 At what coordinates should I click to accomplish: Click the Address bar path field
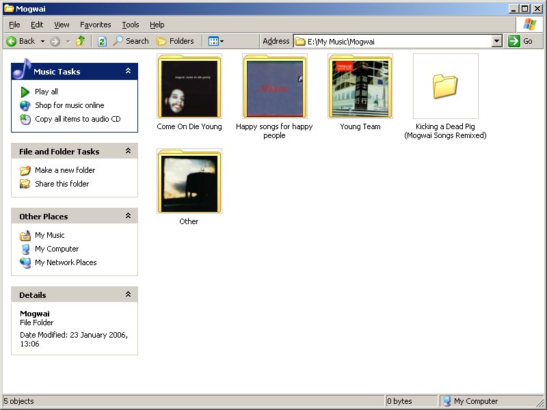tap(392, 42)
